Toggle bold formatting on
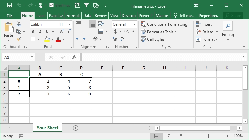 (x=33, y=32)
